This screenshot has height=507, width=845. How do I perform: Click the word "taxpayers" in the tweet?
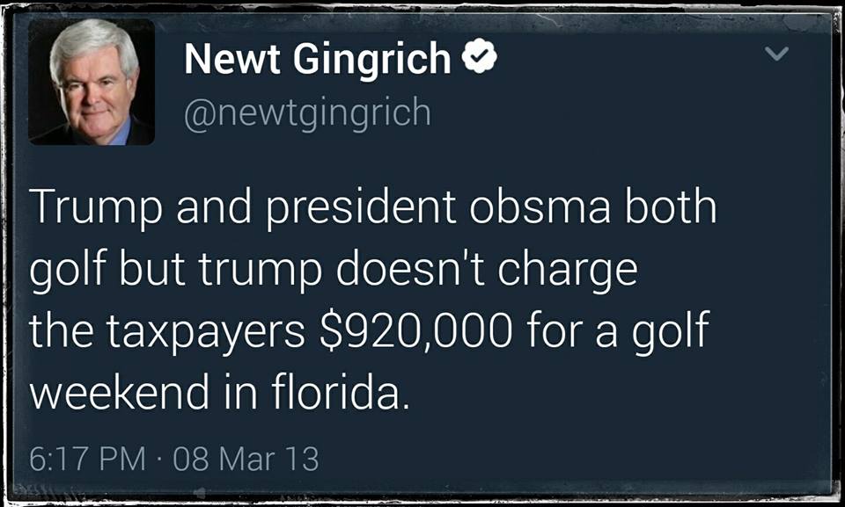pos(206,333)
